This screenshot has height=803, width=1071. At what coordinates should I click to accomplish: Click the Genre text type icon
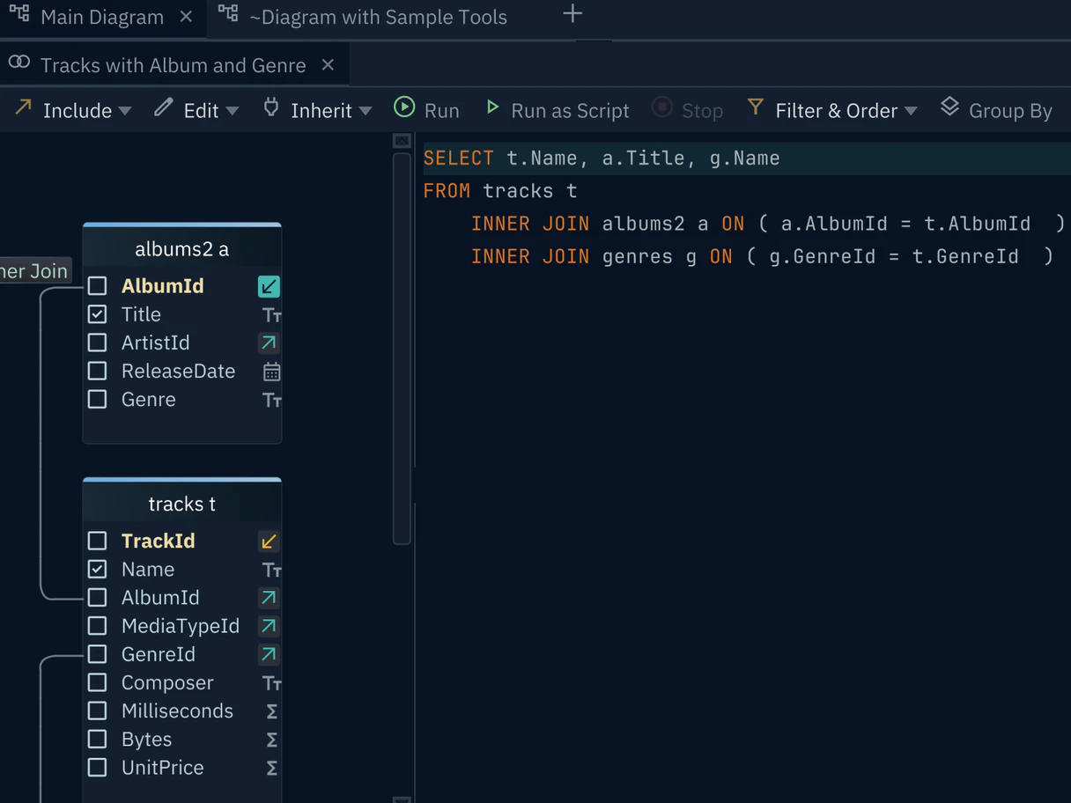[x=271, y=401]
